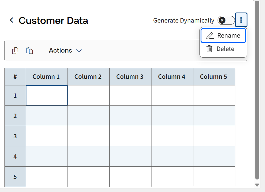The width and height of the screenshot is (265, 192).
Task: Click the Customer Data heading
Action: 53,20
